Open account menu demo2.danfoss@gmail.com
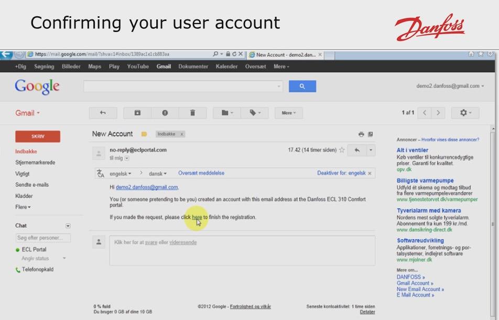 click(x=450, y=86)
